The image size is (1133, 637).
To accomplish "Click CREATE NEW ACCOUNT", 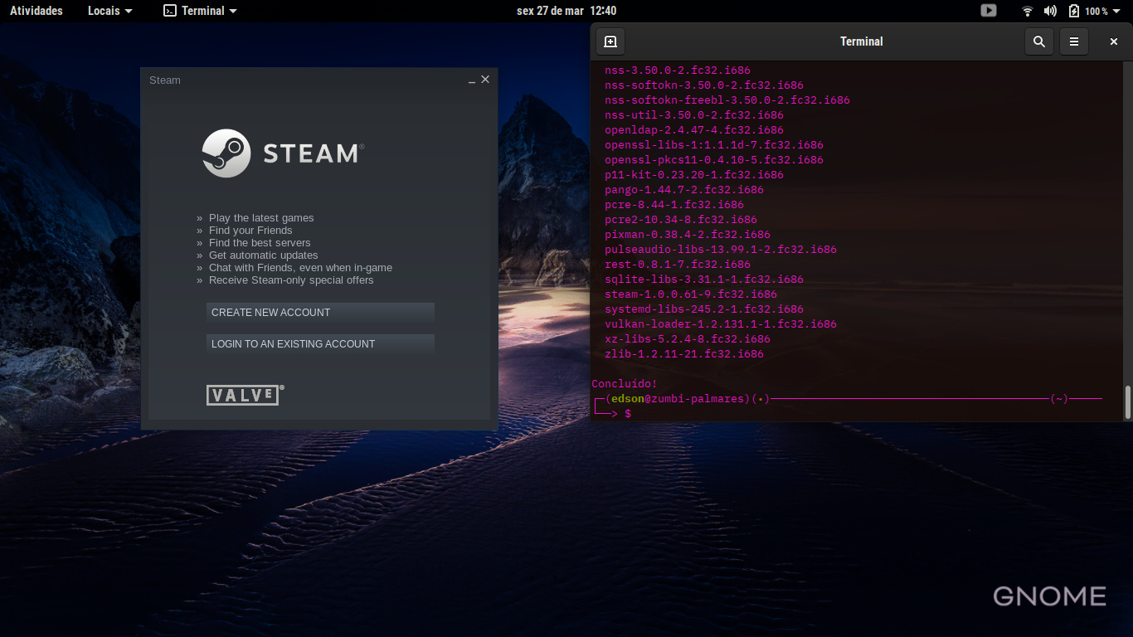I will pos(320,313).
